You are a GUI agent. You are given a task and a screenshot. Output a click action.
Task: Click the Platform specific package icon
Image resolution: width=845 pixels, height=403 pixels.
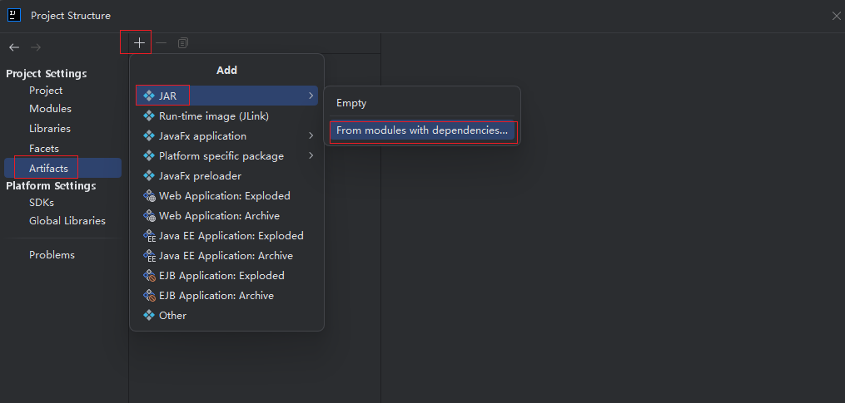pyautogui.click(x=149, y=156)
